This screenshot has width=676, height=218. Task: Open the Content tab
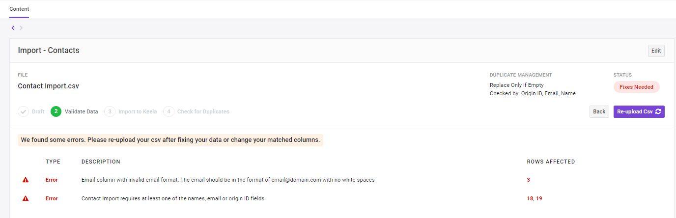click(19, 9)
